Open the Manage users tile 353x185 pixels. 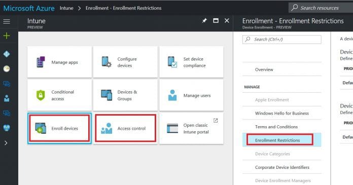[x=191, y=95]
